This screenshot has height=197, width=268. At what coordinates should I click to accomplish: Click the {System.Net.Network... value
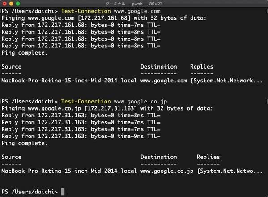coord(226,81)
